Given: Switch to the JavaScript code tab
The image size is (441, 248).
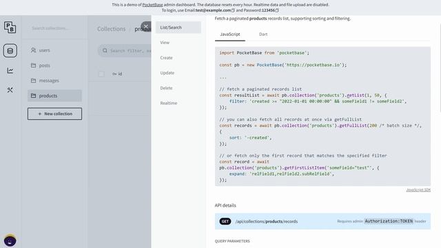Looking at the screenshot, I should [x=230, y=34].
